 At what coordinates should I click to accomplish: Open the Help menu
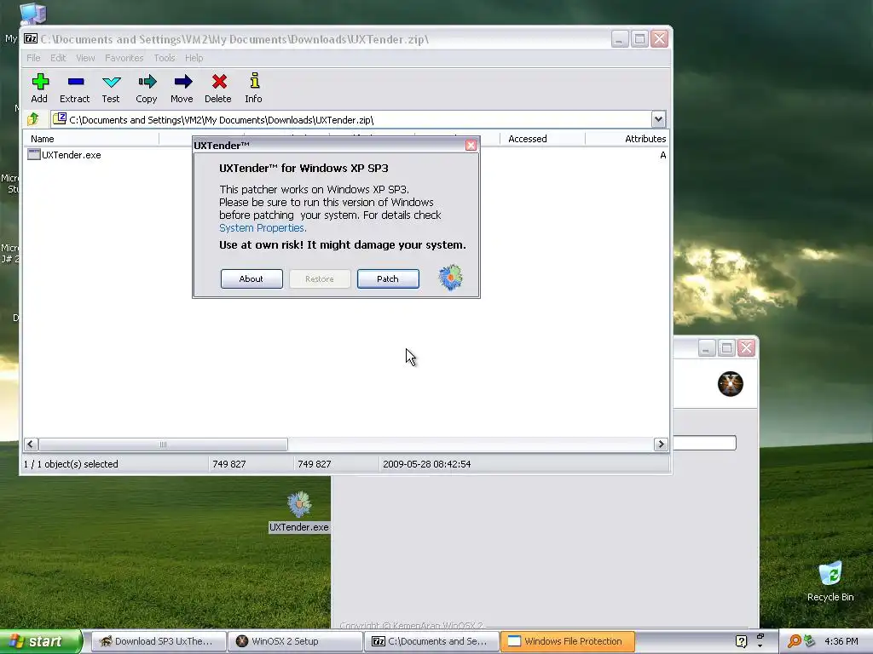194,58
